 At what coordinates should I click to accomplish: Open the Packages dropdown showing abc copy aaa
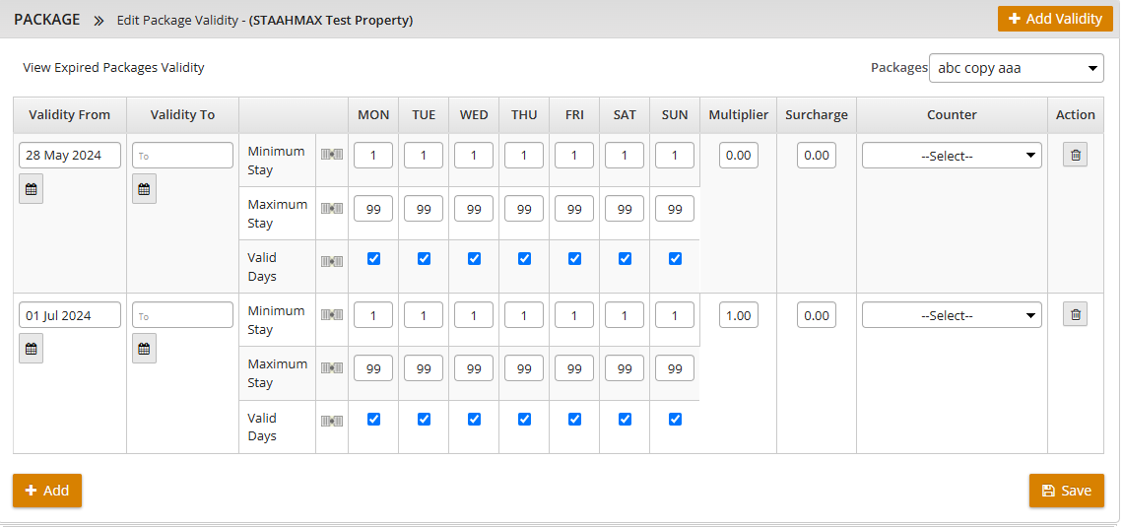(1016, 68)
